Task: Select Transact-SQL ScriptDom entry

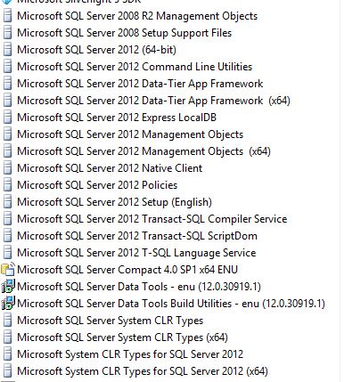Action: [x=137, y=236]
